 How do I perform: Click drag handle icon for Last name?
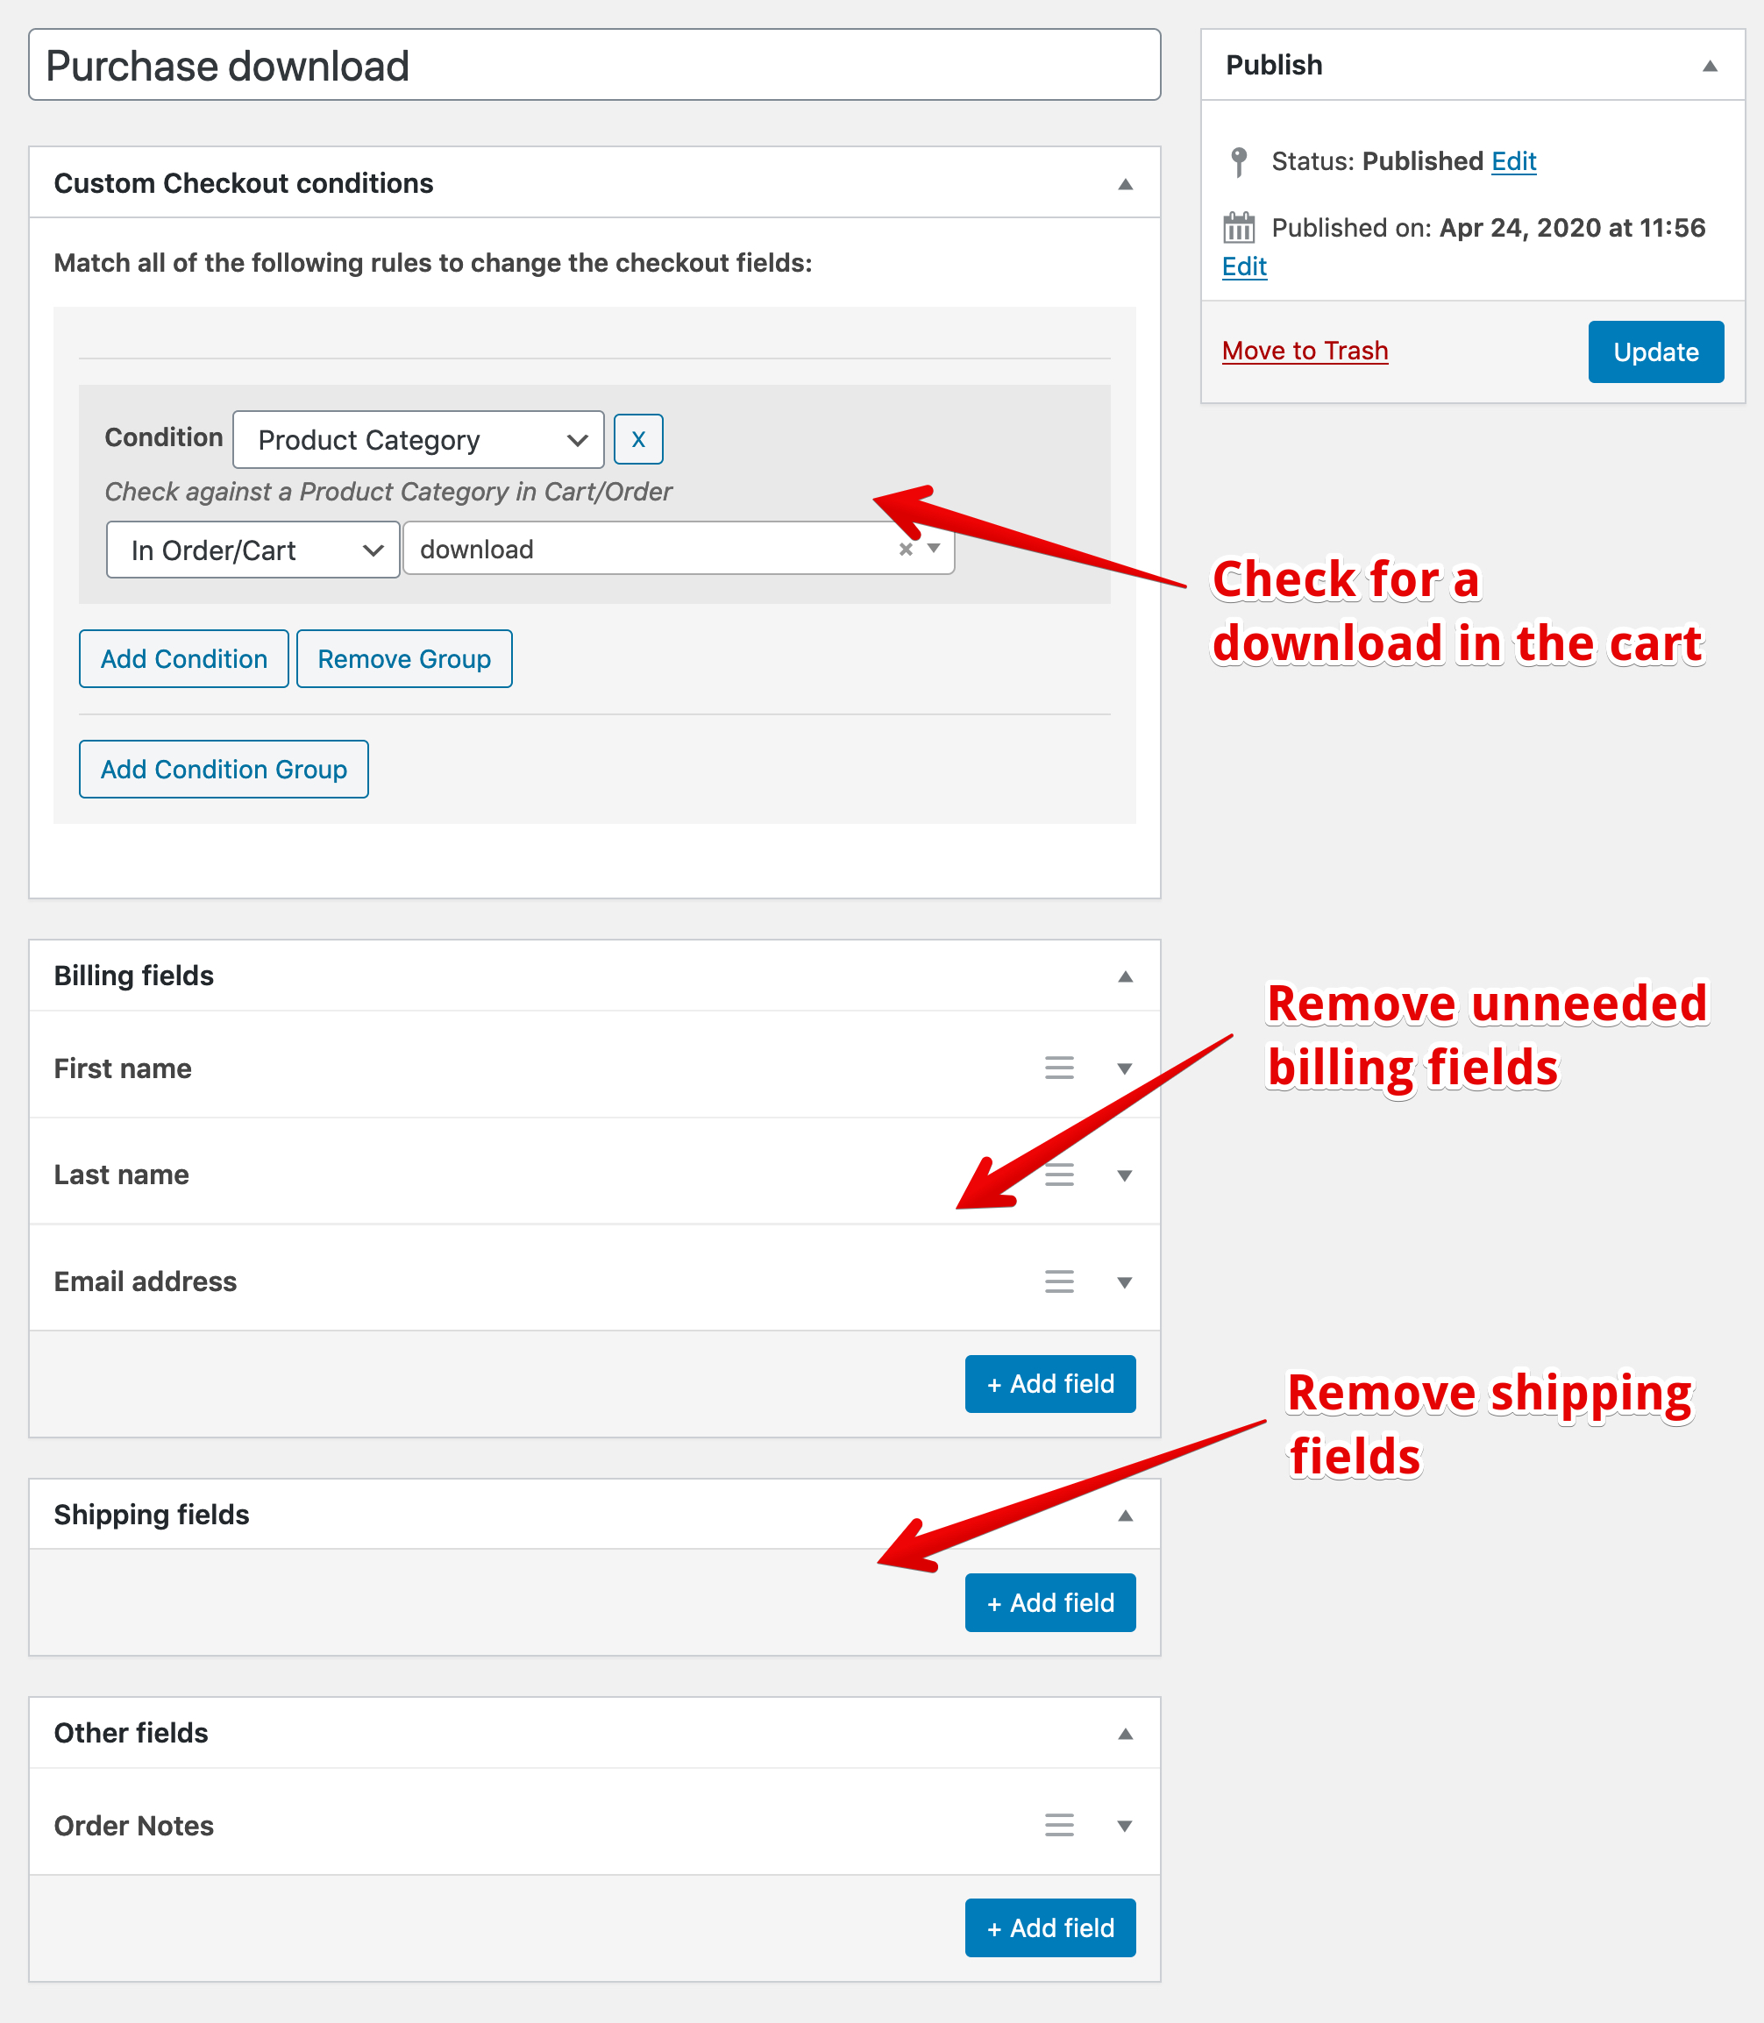tap(1058, 1175)
